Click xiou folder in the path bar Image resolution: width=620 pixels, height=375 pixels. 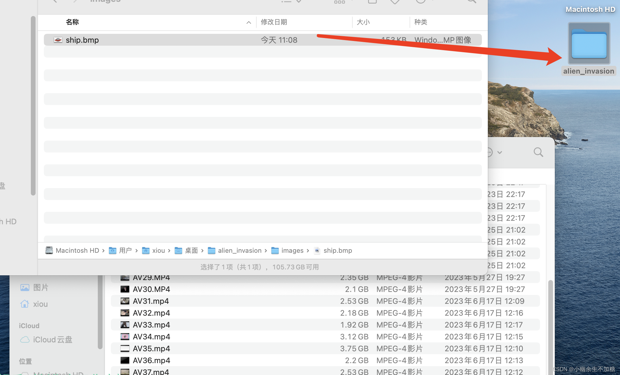coord(159,250)
